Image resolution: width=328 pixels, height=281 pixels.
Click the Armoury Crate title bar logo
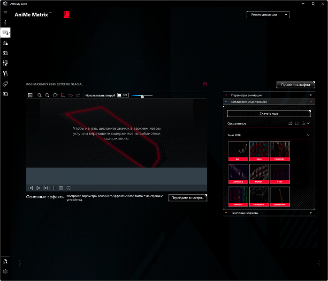point(6,4)
